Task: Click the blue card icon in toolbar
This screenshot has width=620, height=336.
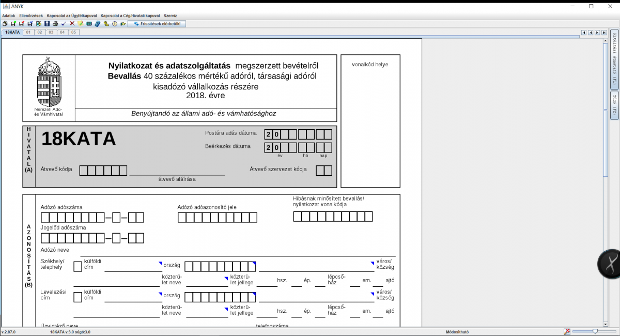Action: pyautogui.click(x=89, y=24)
